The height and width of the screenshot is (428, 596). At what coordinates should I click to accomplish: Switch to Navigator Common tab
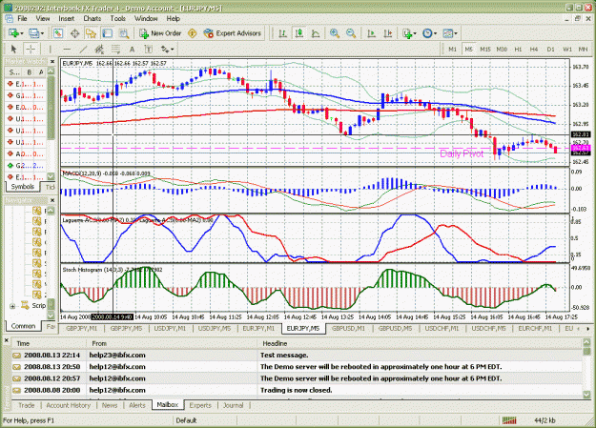coord(23,326)
